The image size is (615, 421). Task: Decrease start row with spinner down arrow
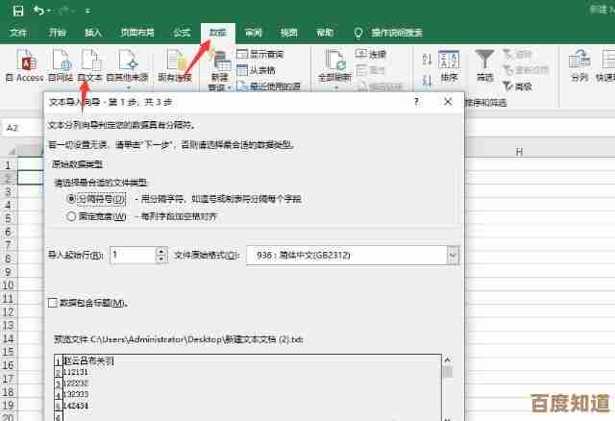[161, 260]
